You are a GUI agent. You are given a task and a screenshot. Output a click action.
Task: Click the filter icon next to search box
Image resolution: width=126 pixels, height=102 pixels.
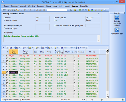point(71,10)
